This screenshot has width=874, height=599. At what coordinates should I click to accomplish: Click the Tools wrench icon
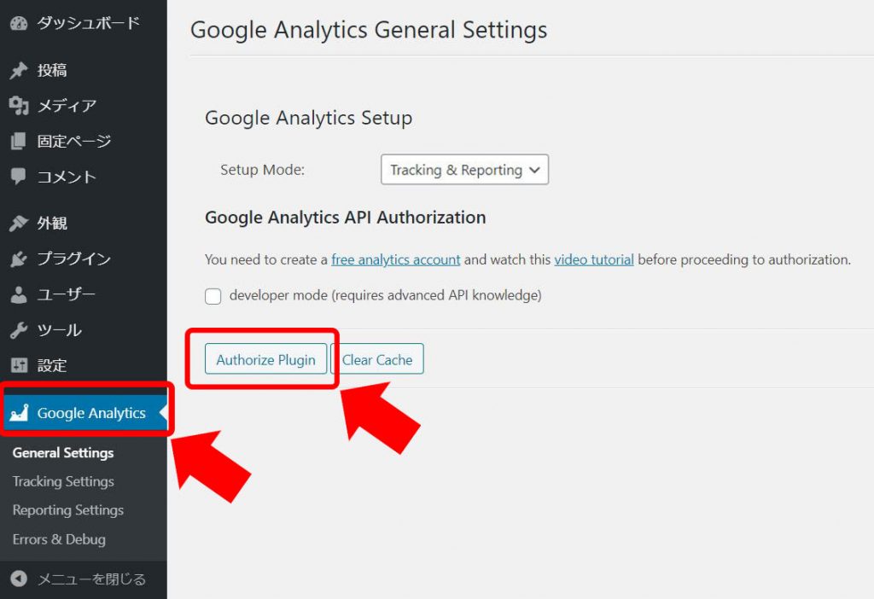coord(19,330)
